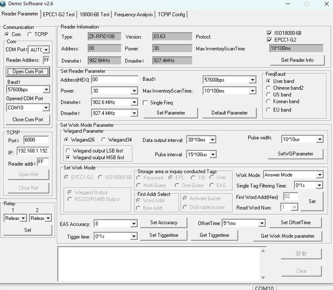Open the Tigger time dropdown
Image resolution: width=333 pixels, height=290 pixels.
pyautogui.click(x=134, y=236)
